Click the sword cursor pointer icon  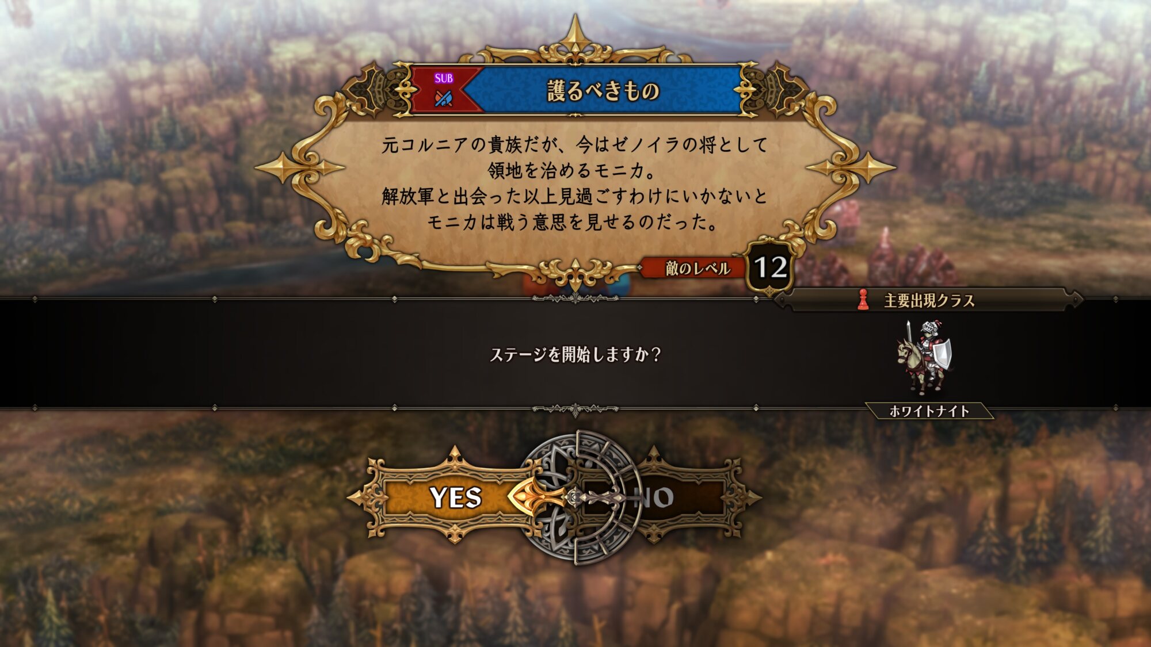[567, 496]
